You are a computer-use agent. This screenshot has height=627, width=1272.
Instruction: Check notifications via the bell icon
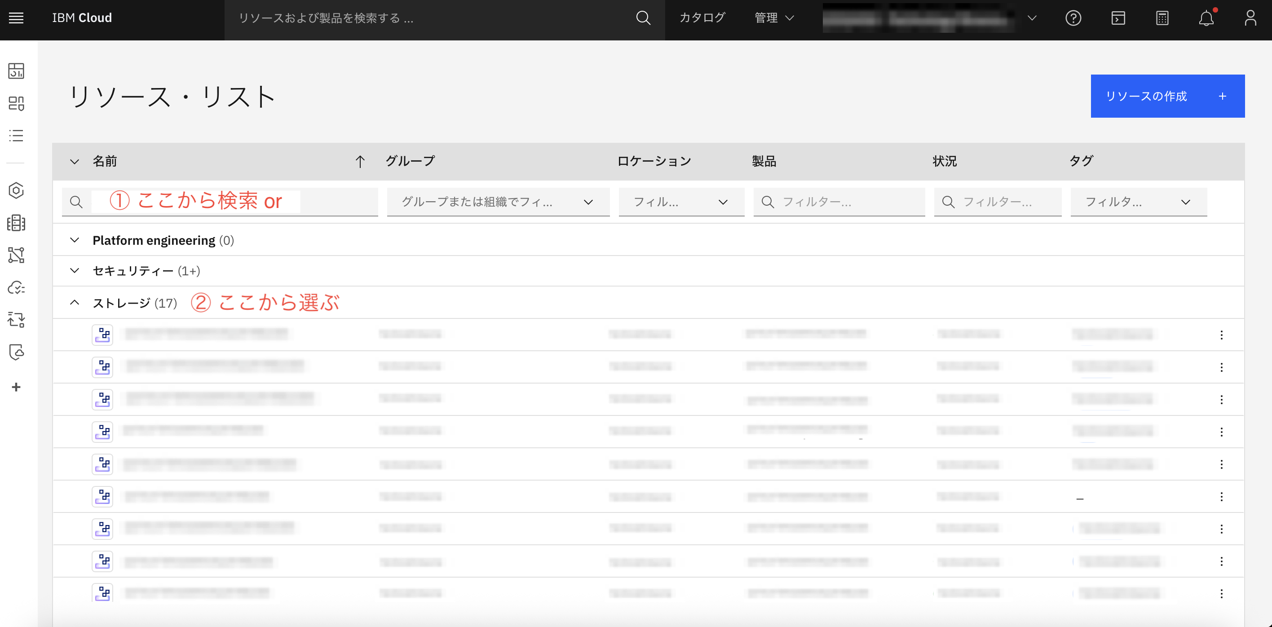coord(1206,18)
